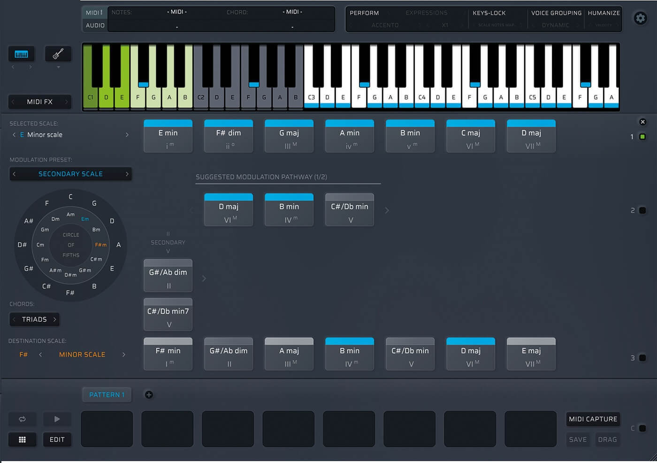Toggle the indicator next to row 2
Image resolution: width=657 pixels, height=463 pixels.
click(643, 210)
